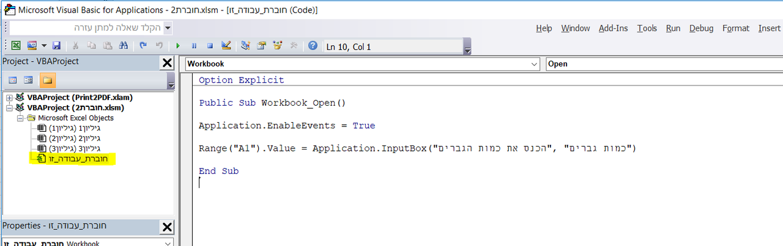Open the Window menu
Viewport: 783px width, 246px height.
(576, 28)
